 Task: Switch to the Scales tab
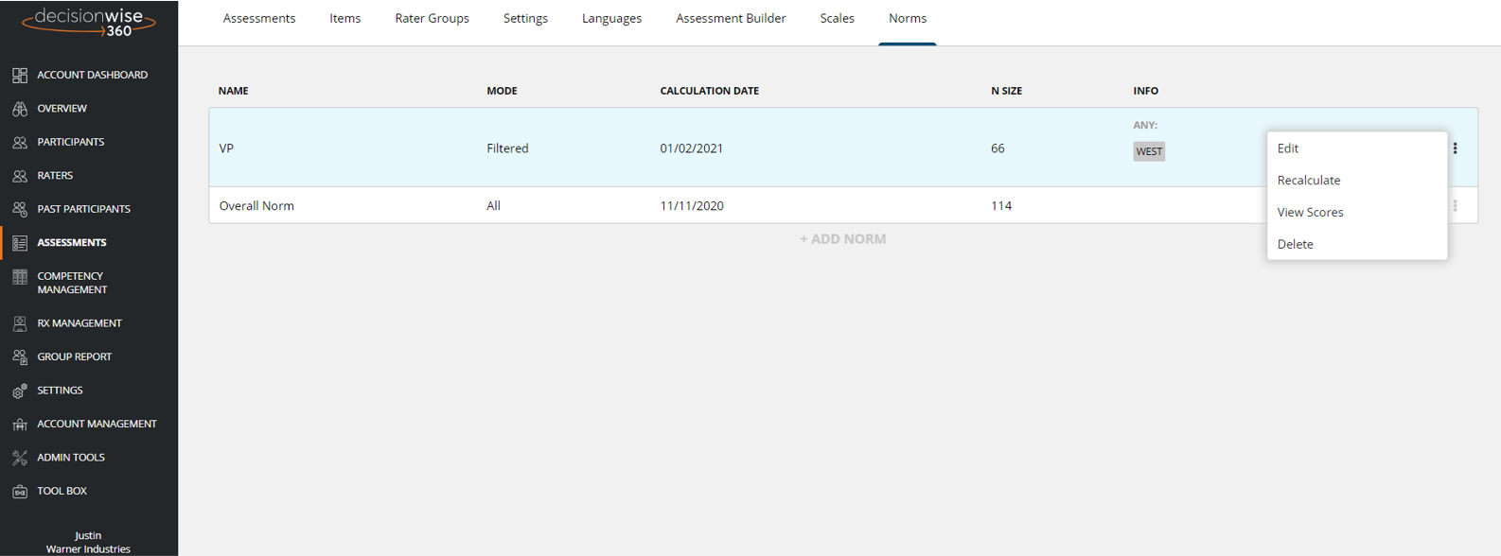(838, 18)
